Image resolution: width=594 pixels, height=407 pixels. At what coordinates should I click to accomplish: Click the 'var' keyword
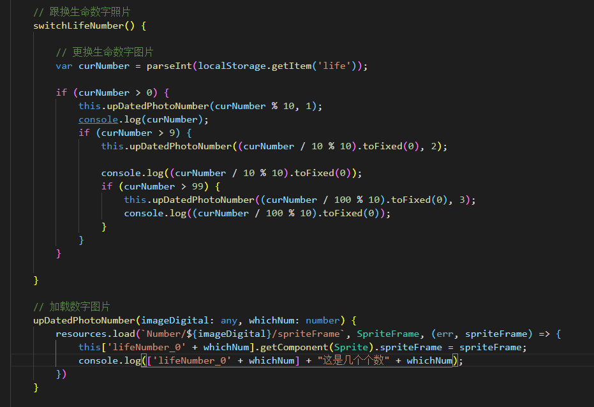(x=64, y=66)
